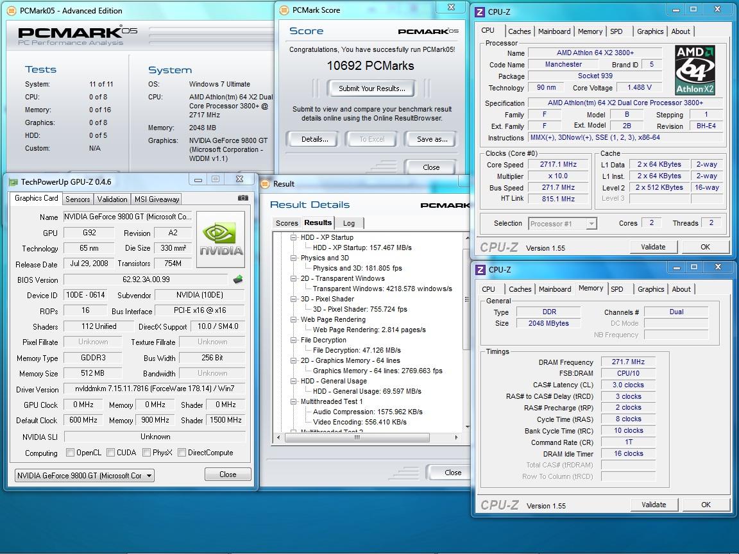Switch to the Sensors tab in GPU-Z
This screenshot has height=554, width=739.
click(78, 199)
